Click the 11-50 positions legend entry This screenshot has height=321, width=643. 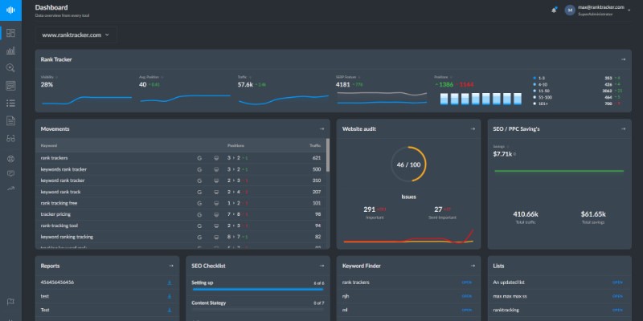click(541, 91)
